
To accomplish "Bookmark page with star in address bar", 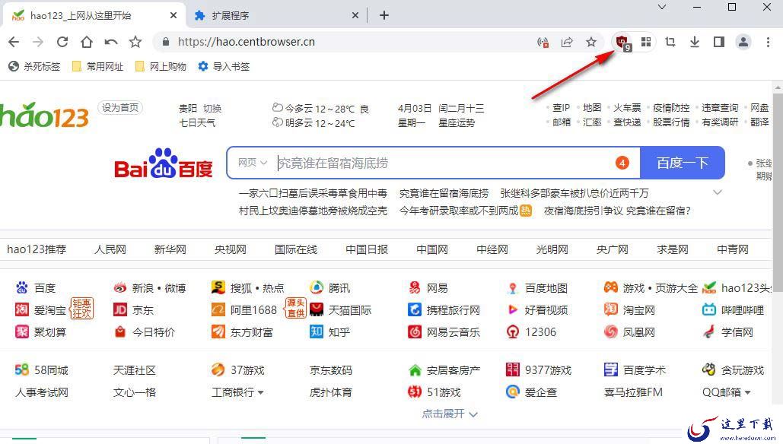I will click(x=591, y=42).
